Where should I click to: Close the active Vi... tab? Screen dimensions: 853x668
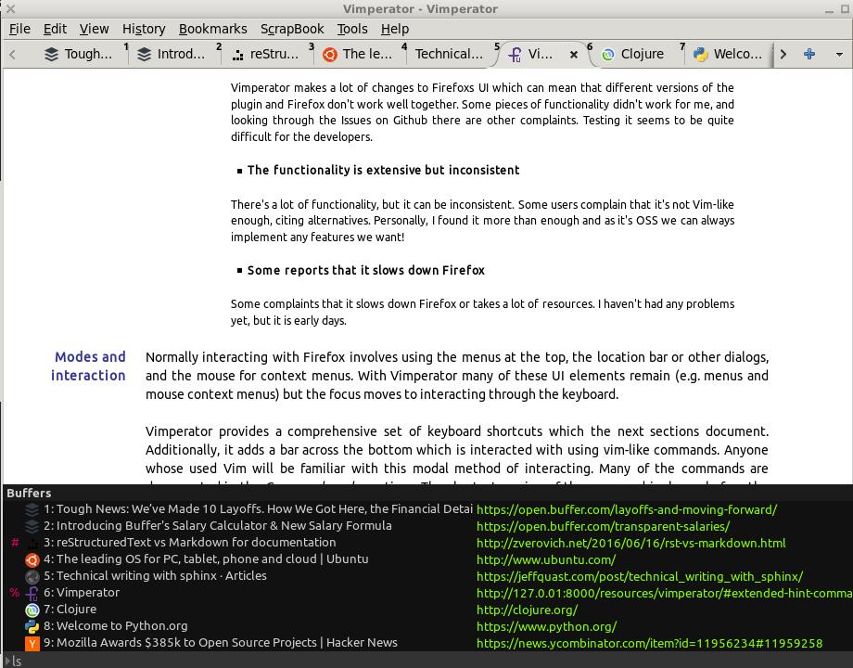[573, 54]
